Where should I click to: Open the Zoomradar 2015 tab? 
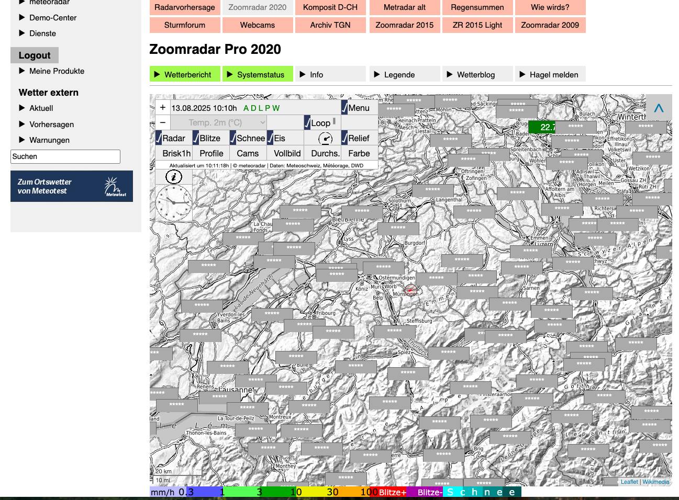click(x=405, y=25)
